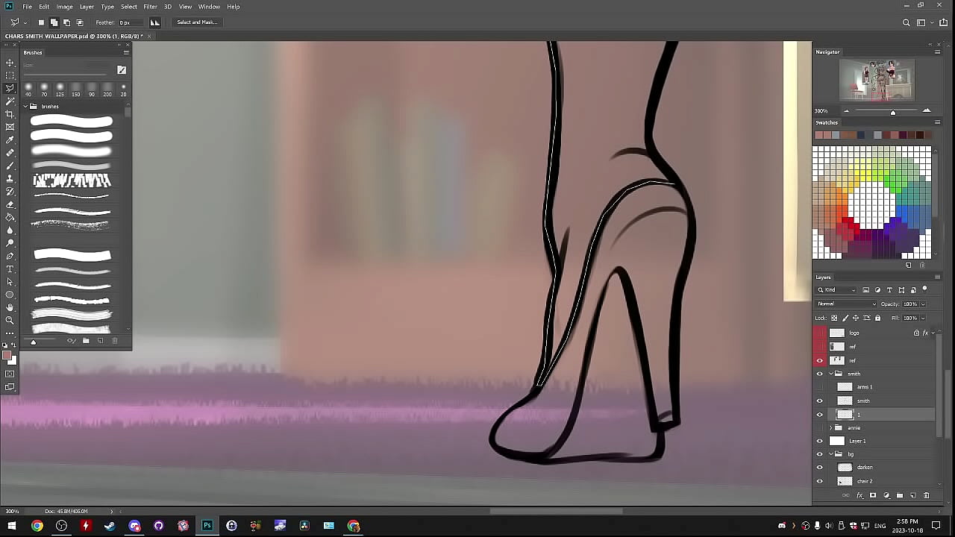Open the tool preset picker arrow
This screenshot has width=955, height=537.
[25, 22]
